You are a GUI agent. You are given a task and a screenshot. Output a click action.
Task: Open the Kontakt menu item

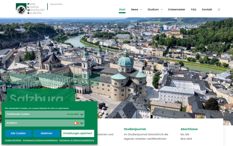(x=207, y=9)
